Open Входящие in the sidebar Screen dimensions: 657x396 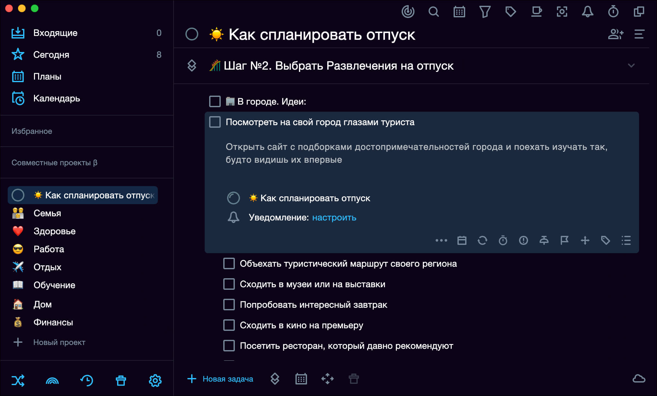pyautogui.click(x=87, y=33)
